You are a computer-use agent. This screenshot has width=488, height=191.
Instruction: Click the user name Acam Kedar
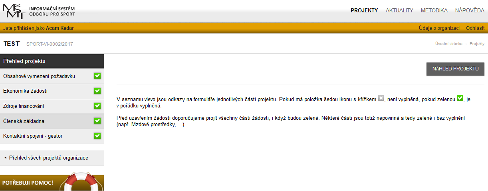[x=60, y=28]
